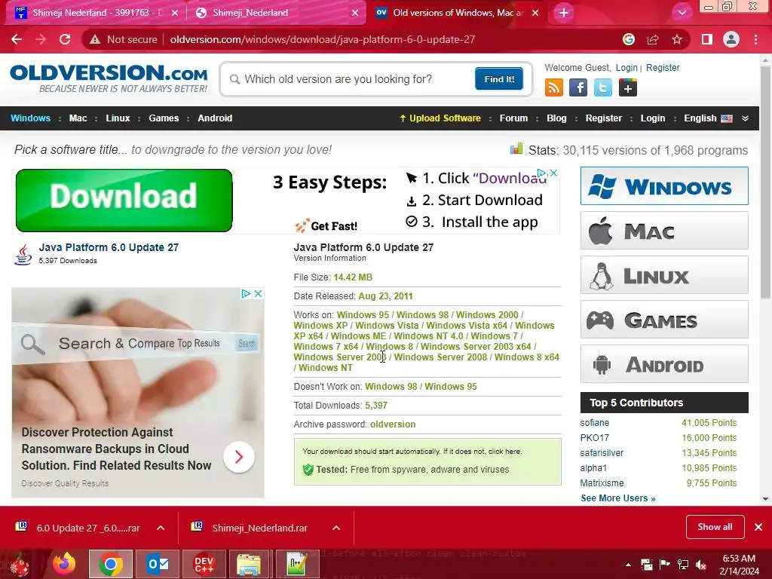Close the ransomware ad with X

258,293
